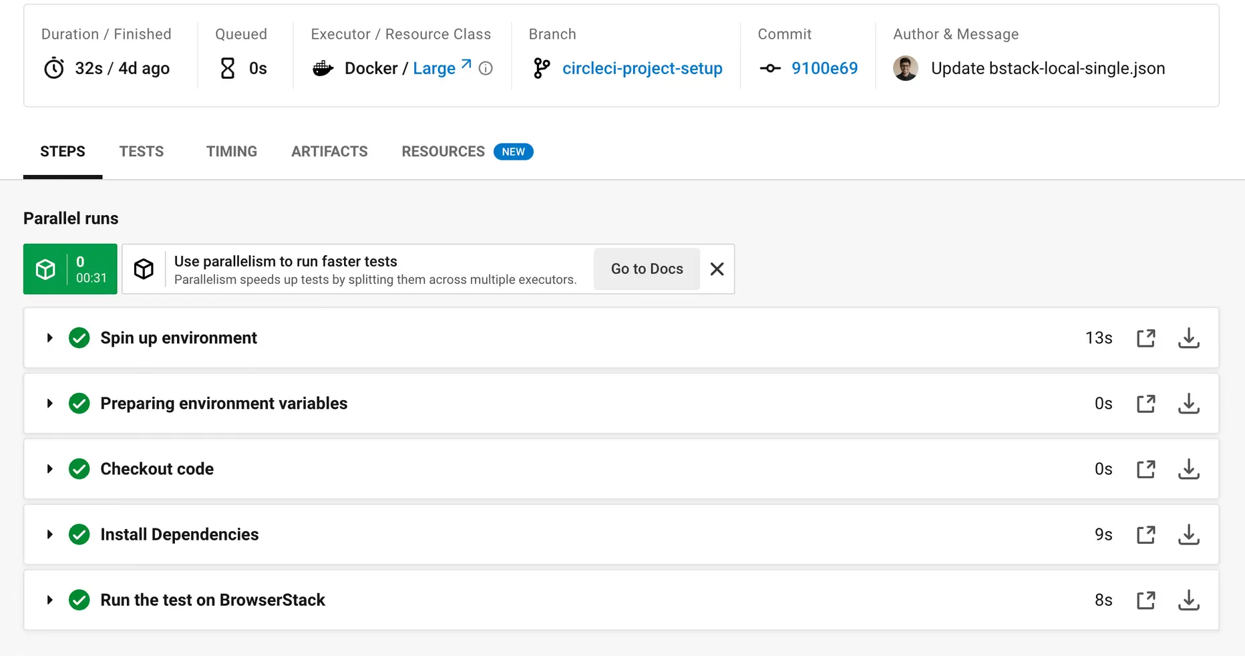
Task: Download Checkout code step log
Action: coord(1188,469)
